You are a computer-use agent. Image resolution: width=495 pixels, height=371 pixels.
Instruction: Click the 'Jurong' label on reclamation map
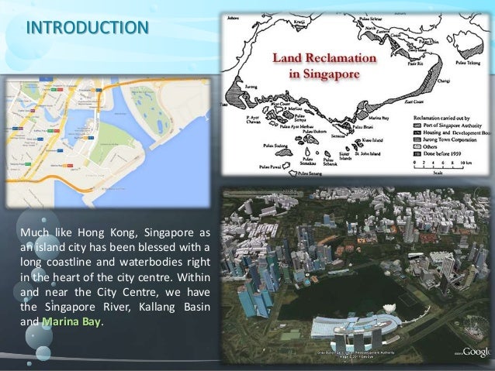point(251,87)
